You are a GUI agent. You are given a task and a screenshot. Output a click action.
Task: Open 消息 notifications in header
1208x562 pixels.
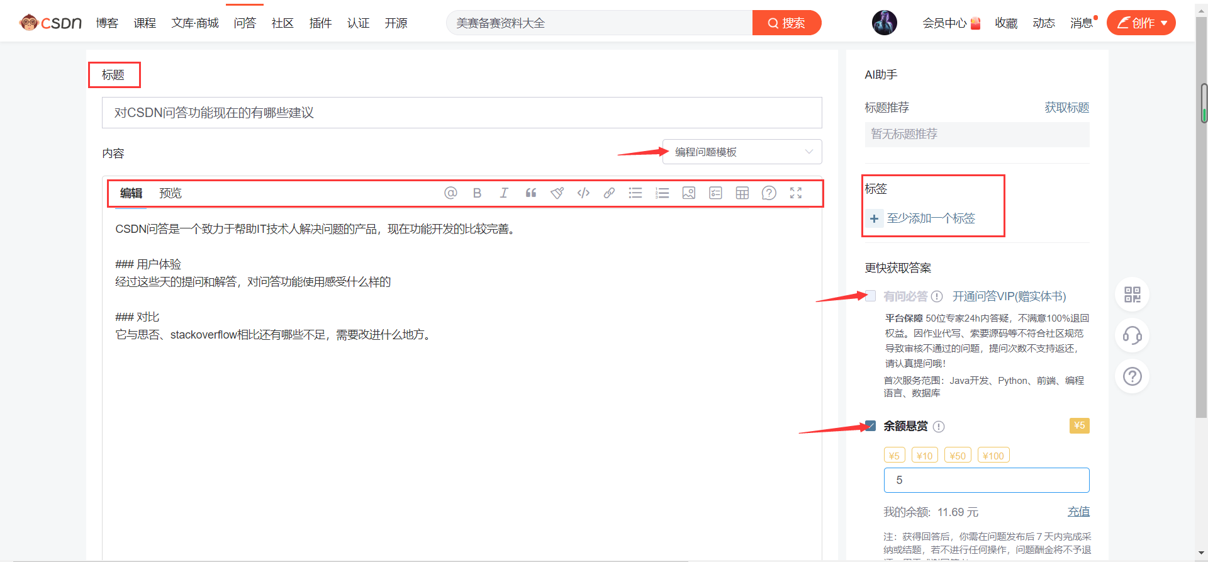point(1082,23)
